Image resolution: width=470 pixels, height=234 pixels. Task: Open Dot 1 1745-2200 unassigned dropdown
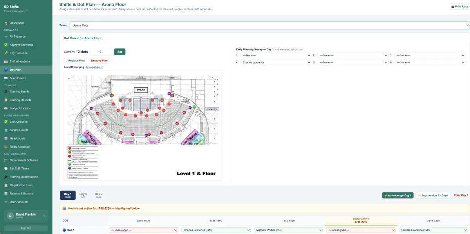click(361, 230)
